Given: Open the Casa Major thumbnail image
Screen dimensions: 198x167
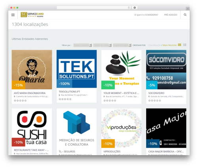Looking at the screenshot, I should point(166,128).
